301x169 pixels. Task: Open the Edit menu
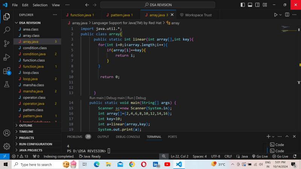pyautogui.click(x=25, y=5)
